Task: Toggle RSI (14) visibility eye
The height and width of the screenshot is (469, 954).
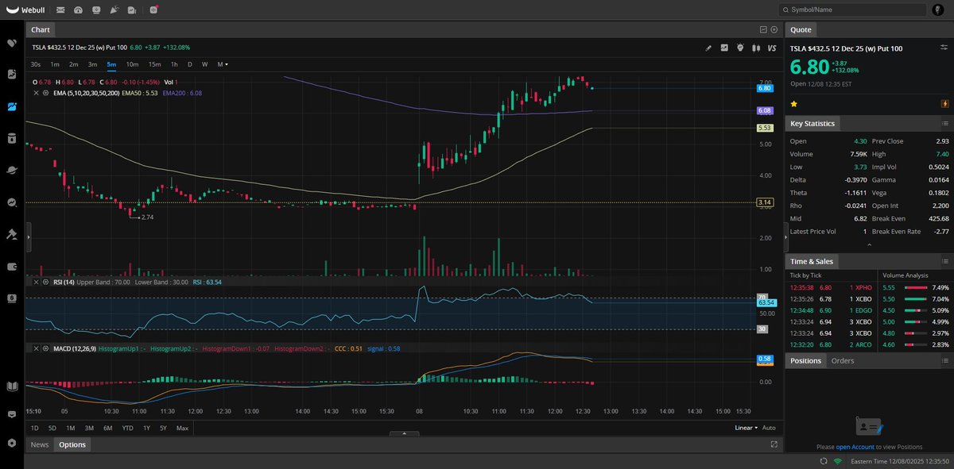Action: 45,282
